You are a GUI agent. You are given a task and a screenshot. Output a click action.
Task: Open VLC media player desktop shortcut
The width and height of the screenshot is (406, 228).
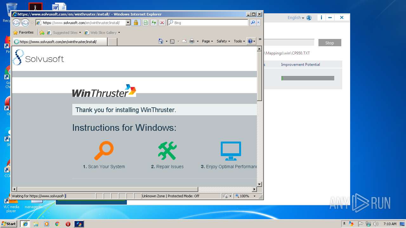pyautogui.click(x=11, y=204)
